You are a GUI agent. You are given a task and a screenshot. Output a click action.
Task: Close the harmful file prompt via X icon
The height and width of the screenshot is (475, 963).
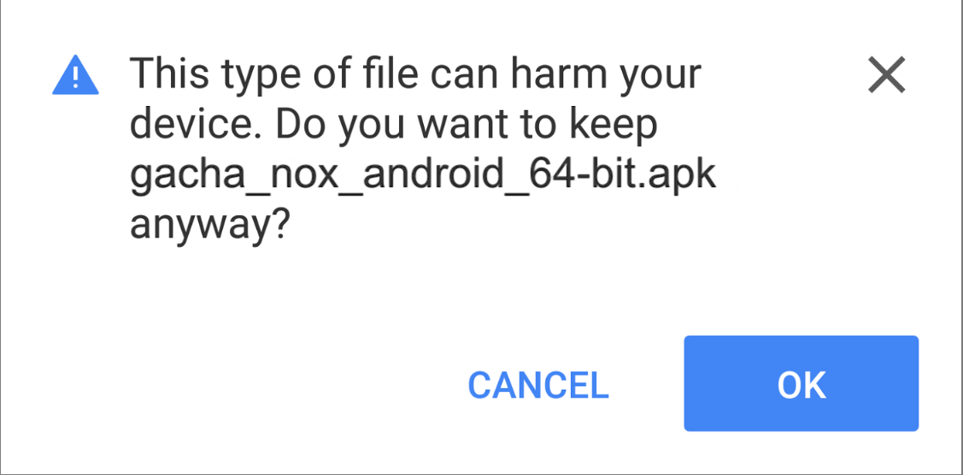tap(886, 75)
